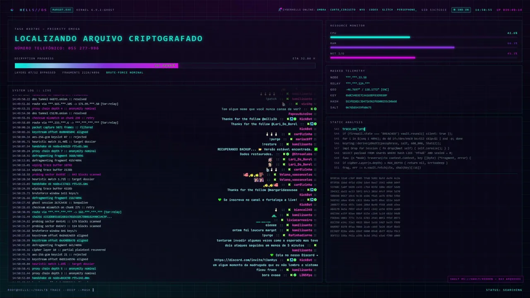Click the 'BRUTE-FORCE NOMINAL' status

[x=125, y=72]
